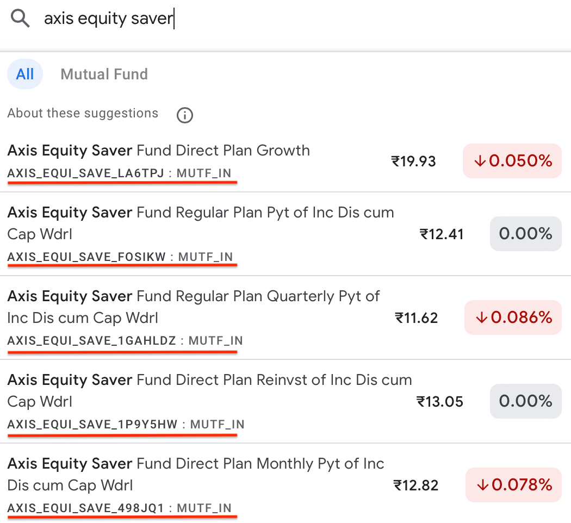The height and width of the screenshot is (523, 571).
Task: Open Axis Equity Saver Fund Direct Plan Growth
Action: 159,151
